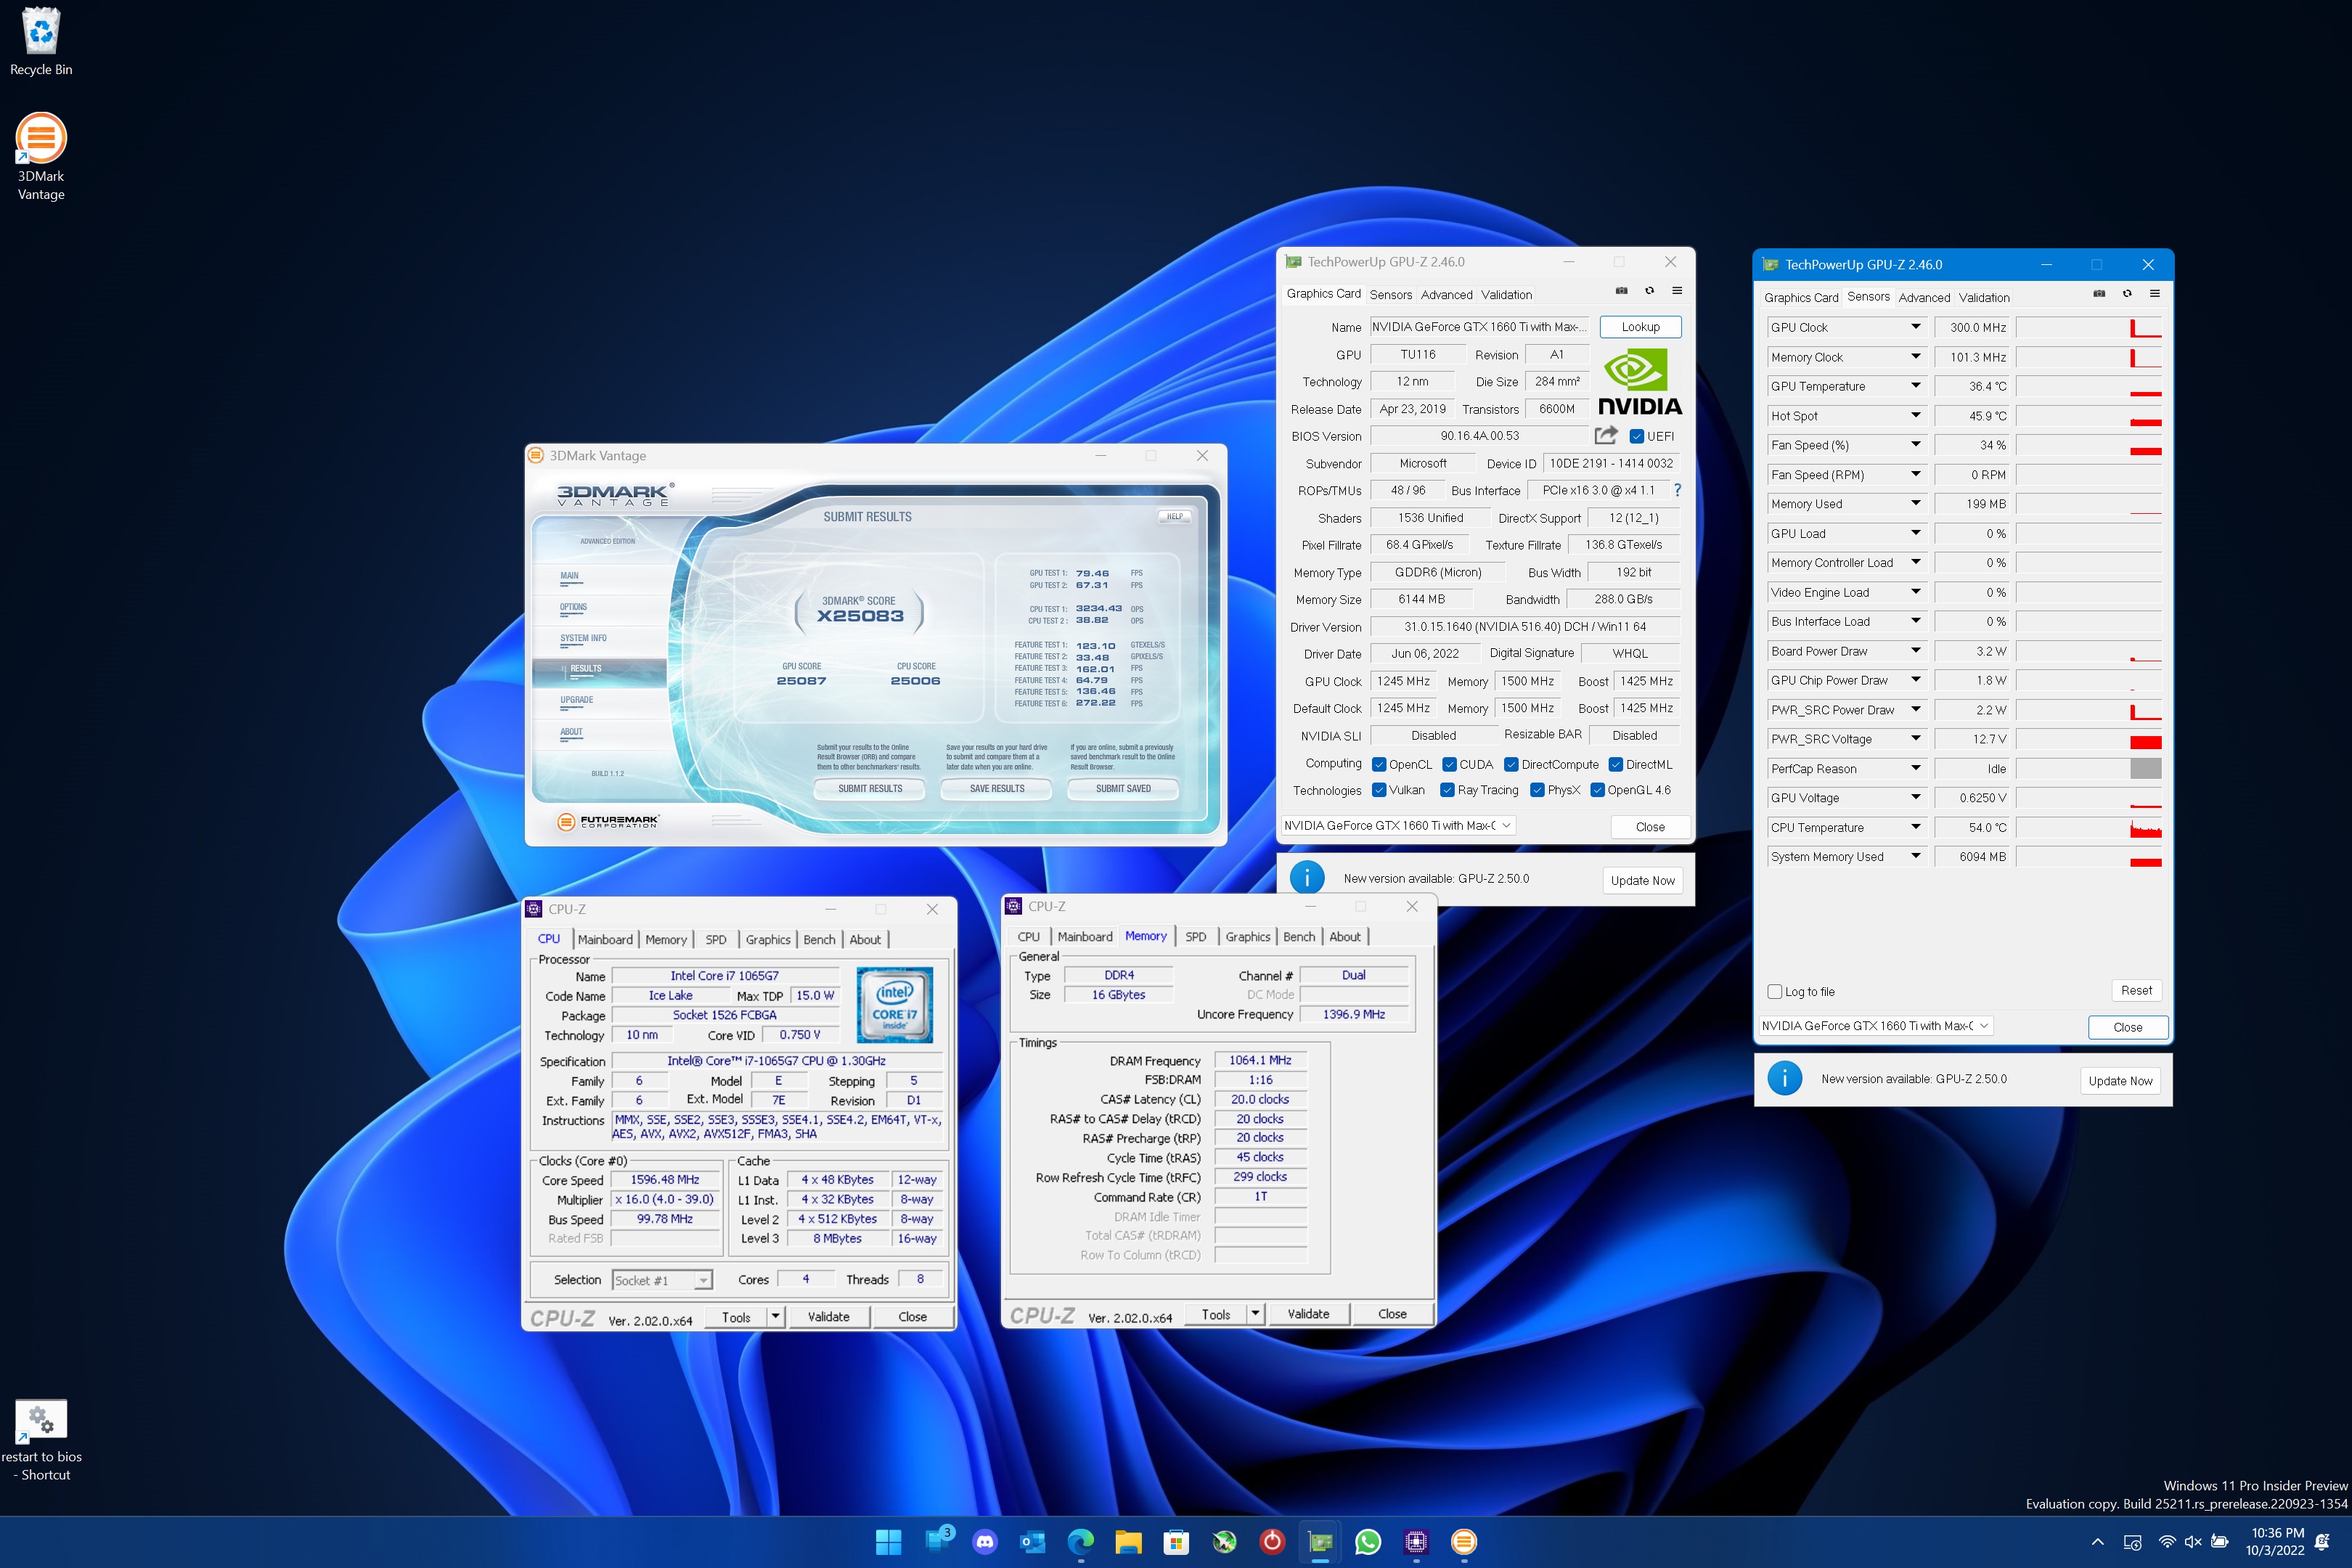The width and height of the screenshot is (2352, 1568).
Task: Toggle the Ray Tracing checkbox
Action: 1447,790
